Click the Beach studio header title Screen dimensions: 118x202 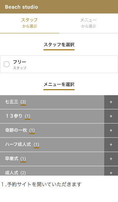(22, 7)
